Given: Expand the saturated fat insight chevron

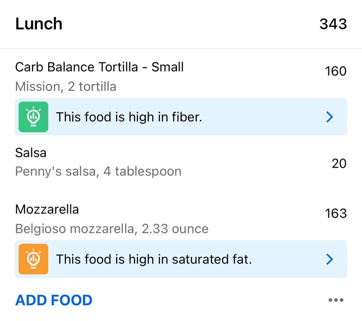Looking at the screenshot, I should [x=330, y=259].
